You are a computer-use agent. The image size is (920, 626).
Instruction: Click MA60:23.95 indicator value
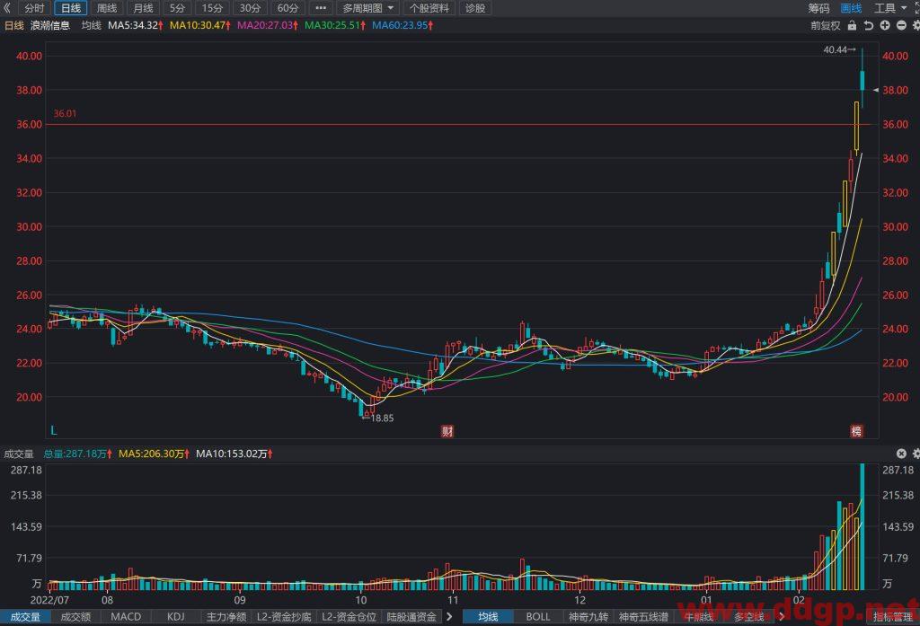point(402,25)
